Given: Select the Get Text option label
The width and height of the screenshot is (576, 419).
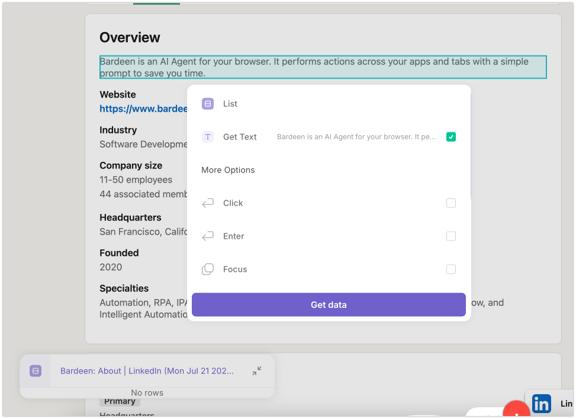Looking at the screenshot, I should (240, 137).
